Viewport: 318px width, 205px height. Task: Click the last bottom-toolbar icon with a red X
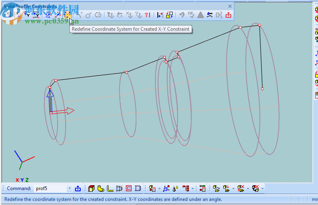[x=255, y=188]
